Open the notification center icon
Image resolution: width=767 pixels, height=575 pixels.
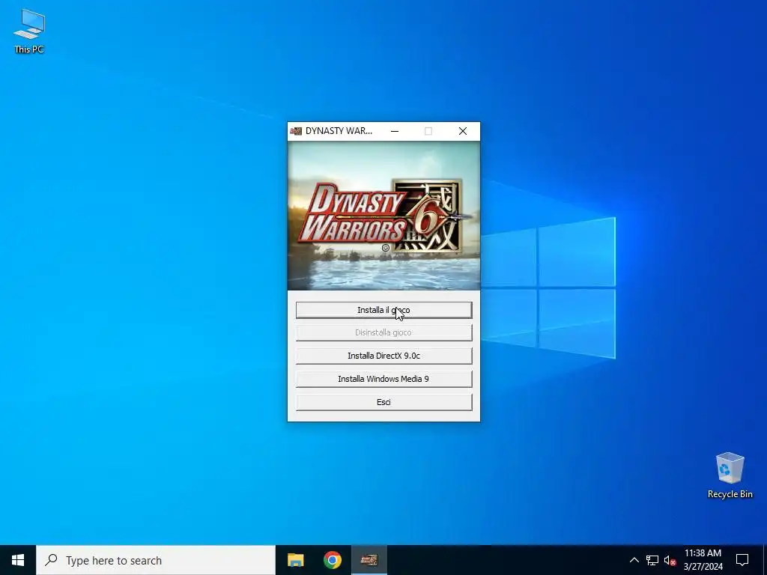742,560
